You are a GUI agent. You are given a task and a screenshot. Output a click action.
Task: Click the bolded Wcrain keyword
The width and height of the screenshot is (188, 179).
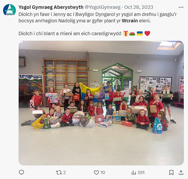(x=130, y=21)
